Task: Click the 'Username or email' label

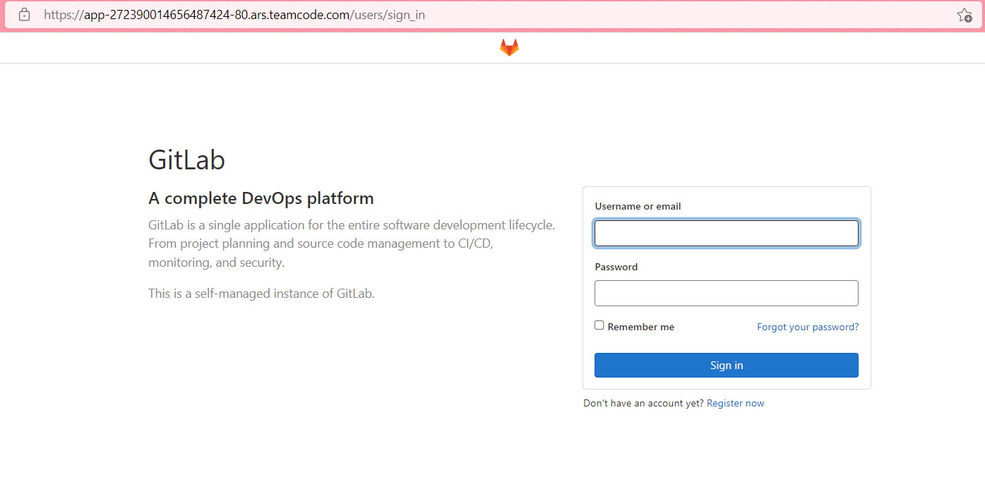Action: coord(638,207)
